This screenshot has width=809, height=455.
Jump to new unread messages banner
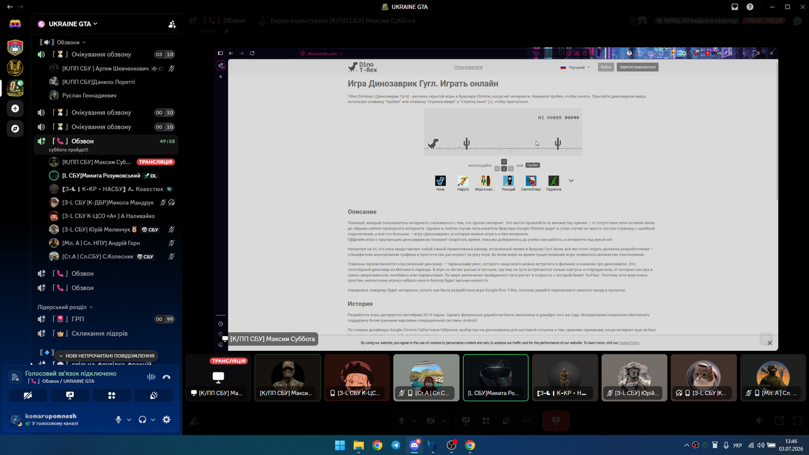pyautogui.click(x=106, y=356)
